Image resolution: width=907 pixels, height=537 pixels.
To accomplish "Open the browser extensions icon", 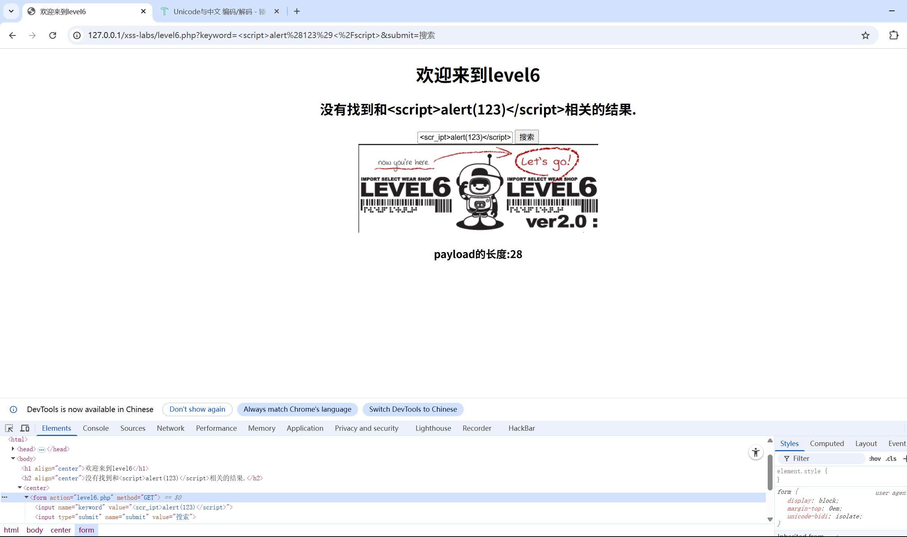I will 894,35.
